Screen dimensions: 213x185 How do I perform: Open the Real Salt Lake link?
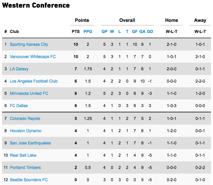(23, 155)
